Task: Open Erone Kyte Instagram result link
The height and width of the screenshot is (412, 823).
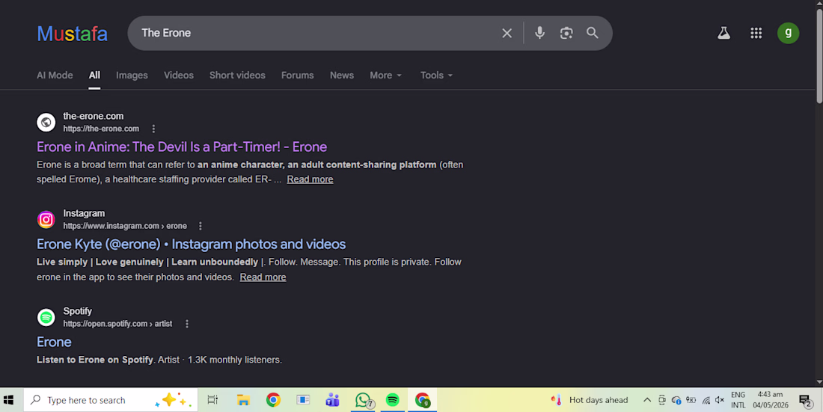Action: [191, 244]
